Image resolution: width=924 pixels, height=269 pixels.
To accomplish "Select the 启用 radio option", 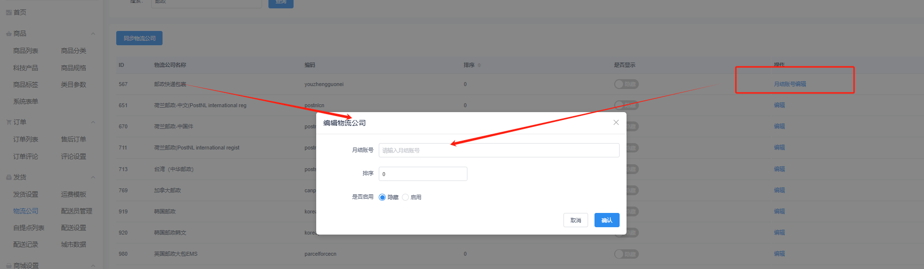I will 405,197.
